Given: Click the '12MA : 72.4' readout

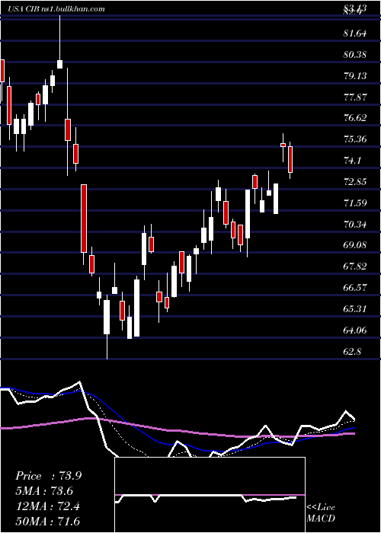Looking at the screenshot, I should pyautogui.click(x=47, y=506).
